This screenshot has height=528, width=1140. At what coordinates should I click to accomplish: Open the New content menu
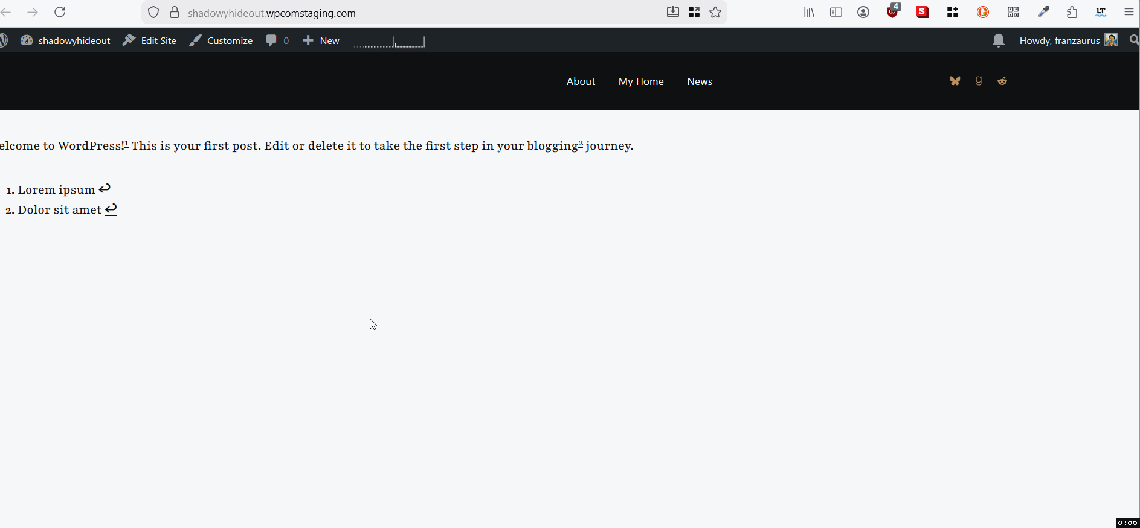click(321, 40)
